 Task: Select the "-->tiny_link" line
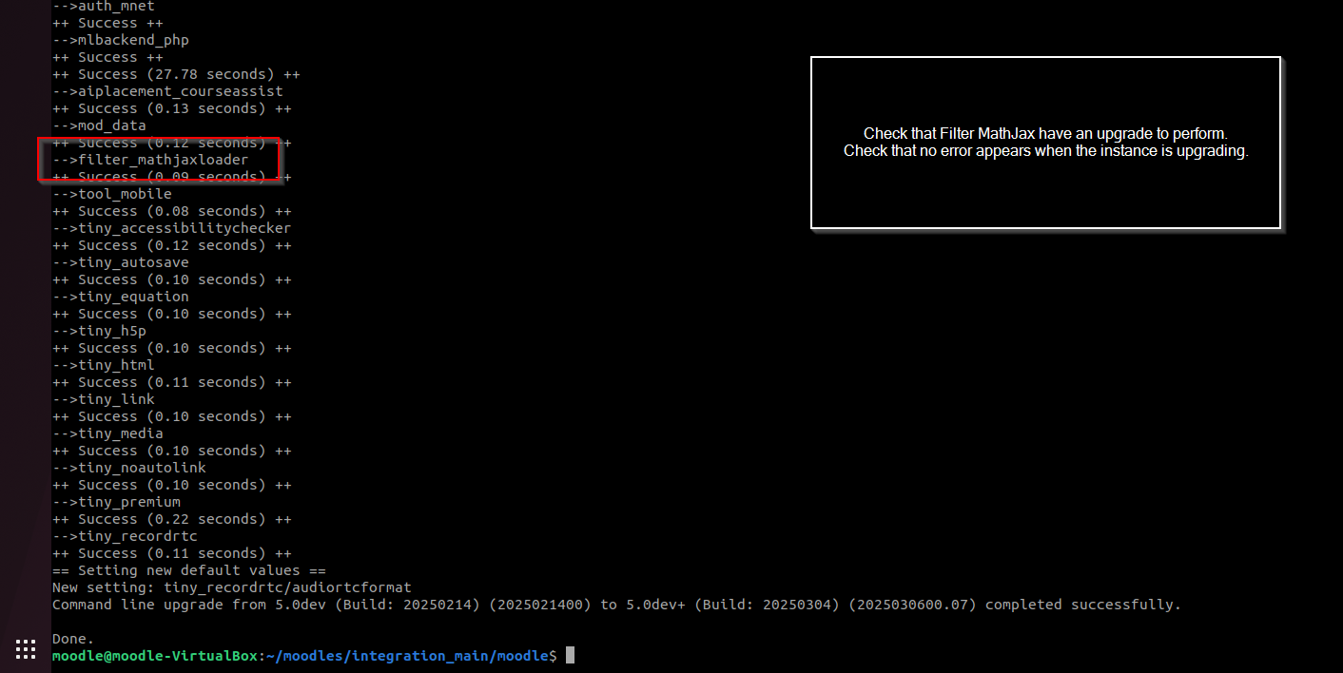[103, 399]
